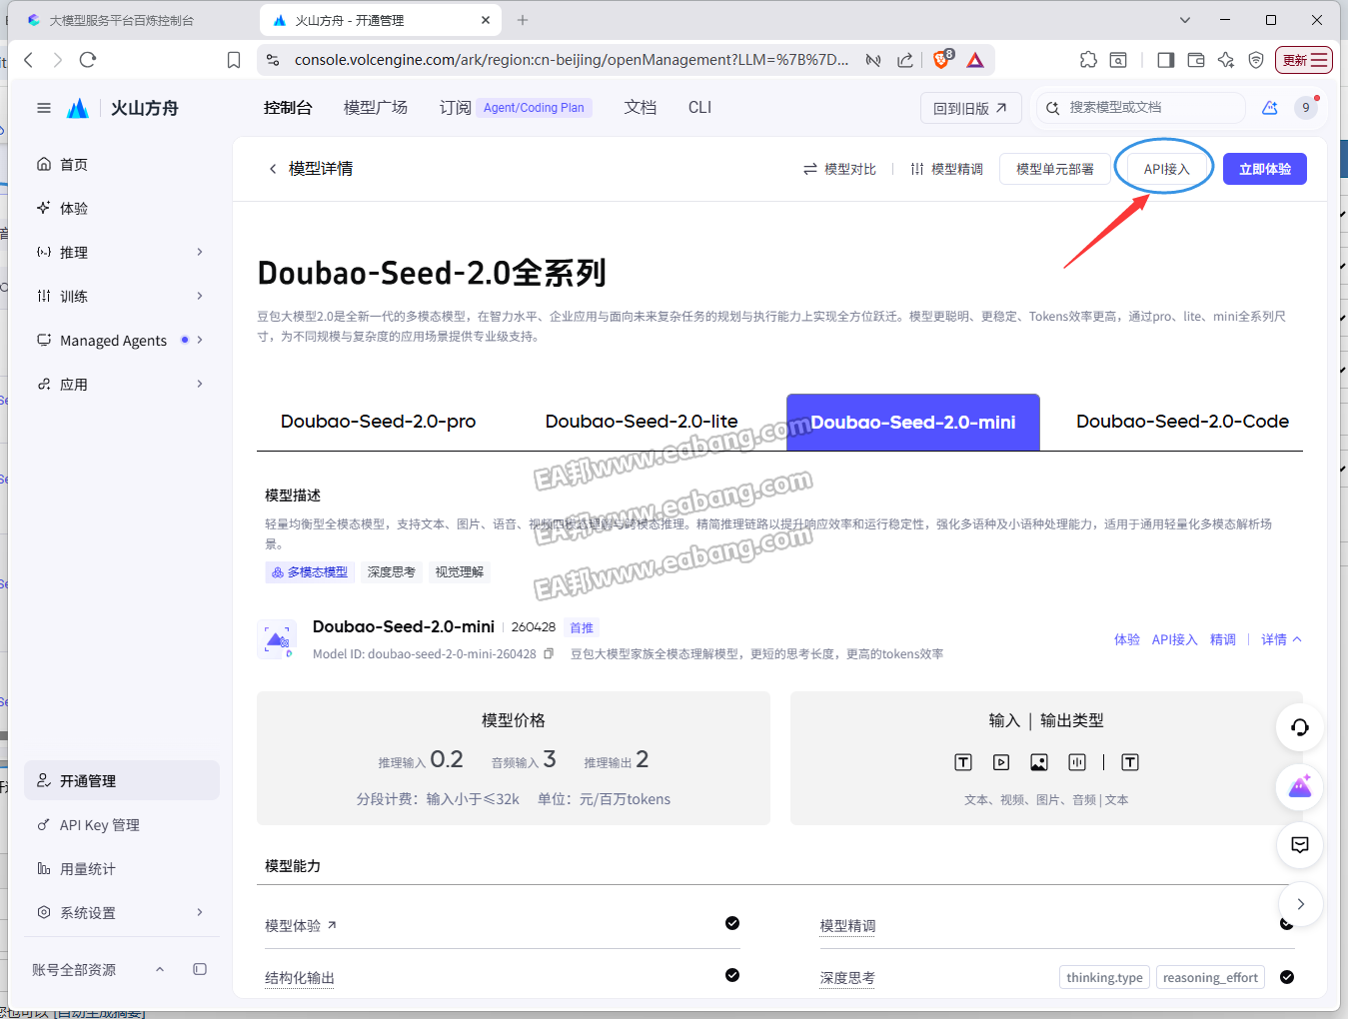Open the browser extensions puzzle icon
1348x1019 pixels.
pyautogui.click(x=1088, y=60)
